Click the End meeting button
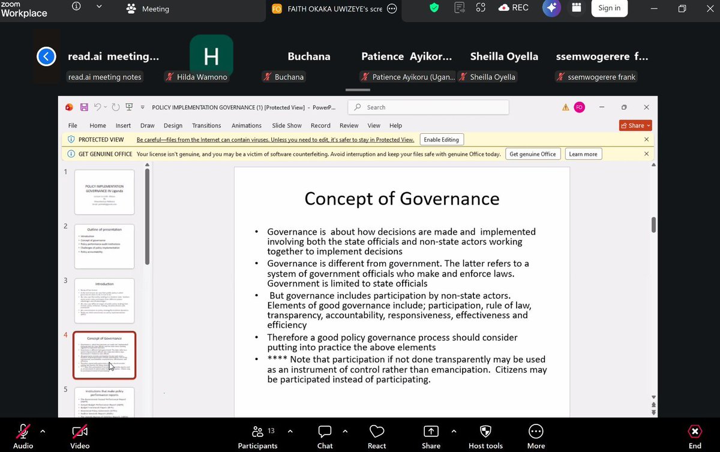Viewport: 720px width, 452px height. point(695,436)
